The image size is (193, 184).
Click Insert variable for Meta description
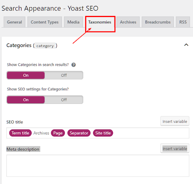pyautogui.click(x=175, y=148)
